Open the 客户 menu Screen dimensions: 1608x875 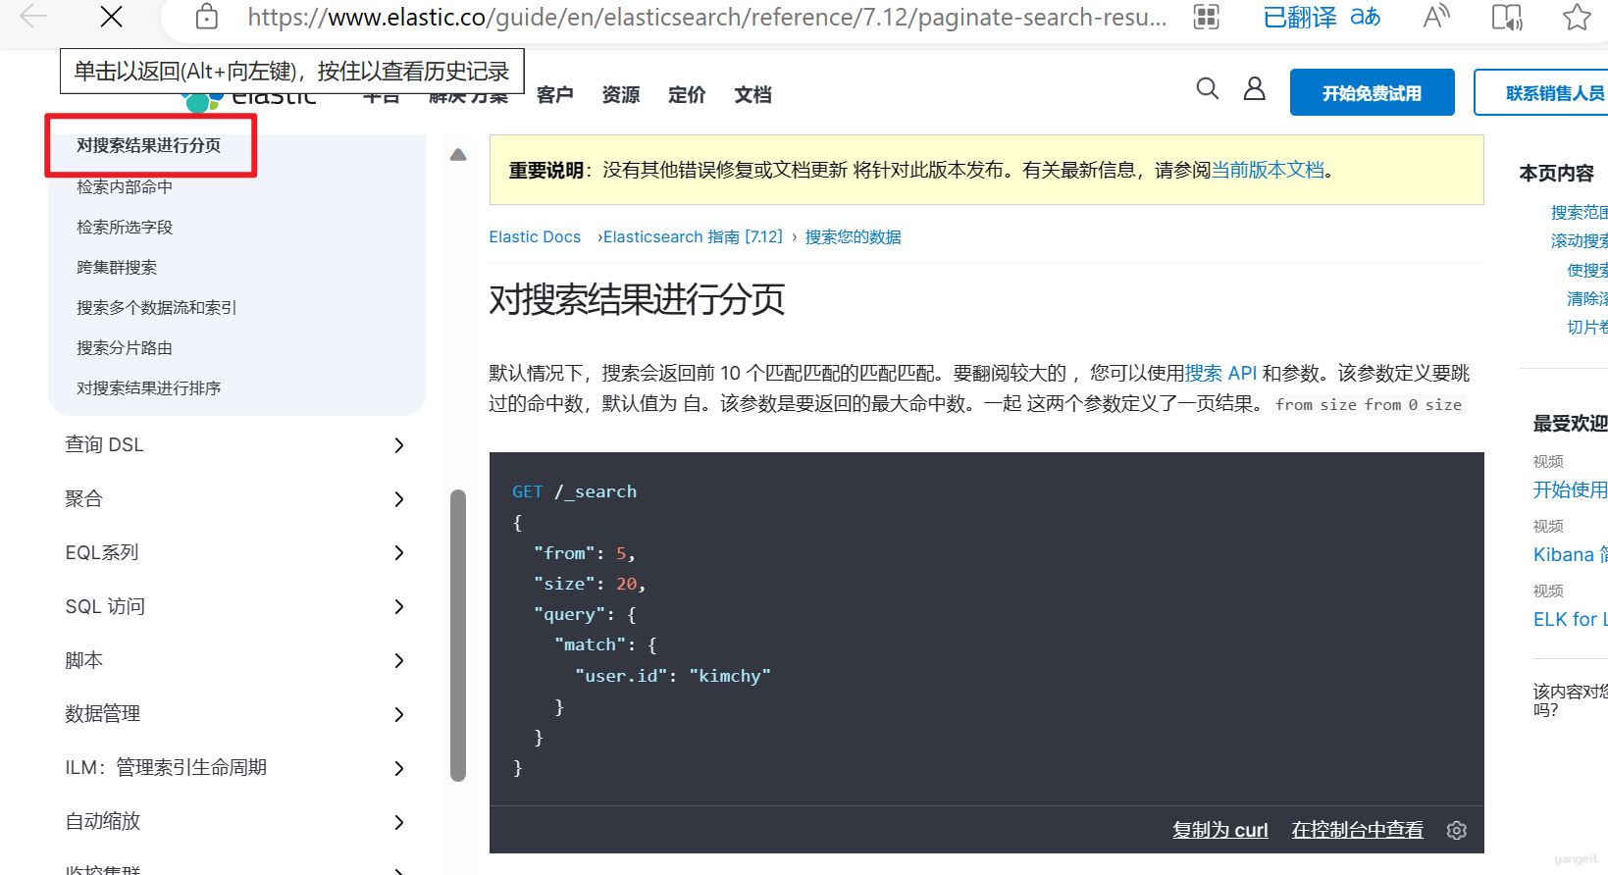tap(554, 94)
